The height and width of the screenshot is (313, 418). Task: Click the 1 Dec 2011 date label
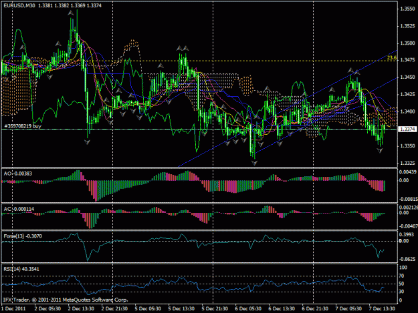click(x=13, y=309)
